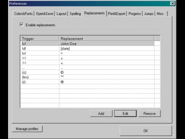Screen dimensions: 185x139
Task: Show the Misc tab
Action: 161,14
